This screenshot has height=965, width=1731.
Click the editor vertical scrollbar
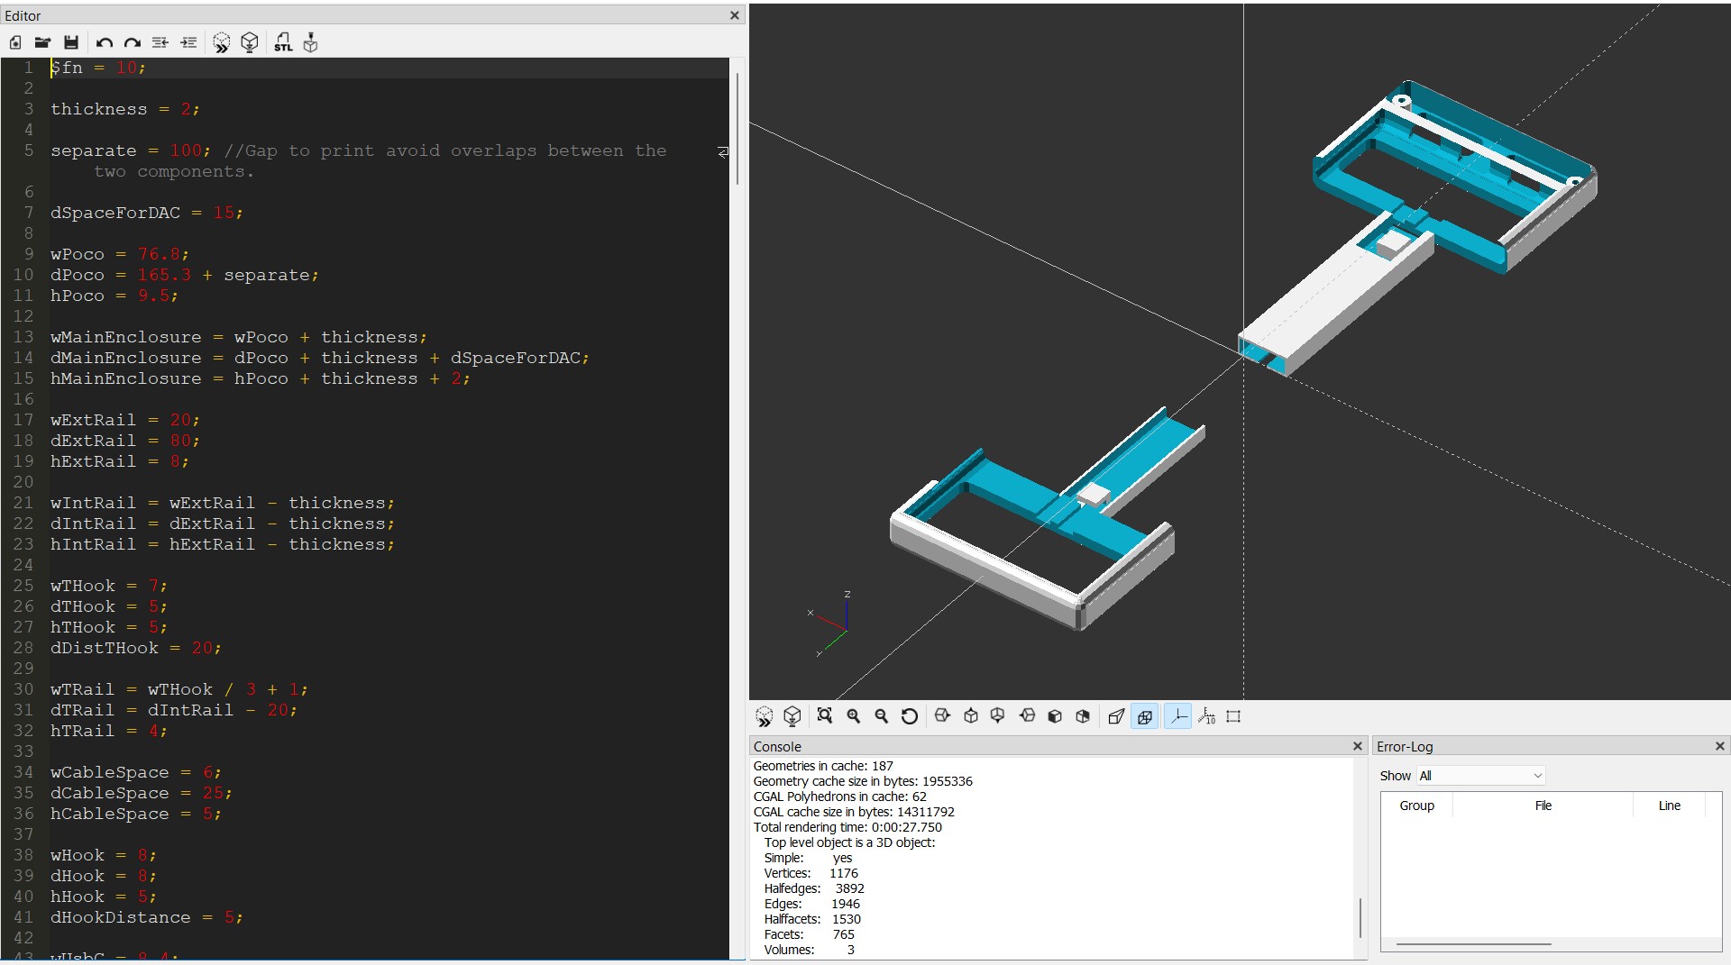tap(737, 129)
